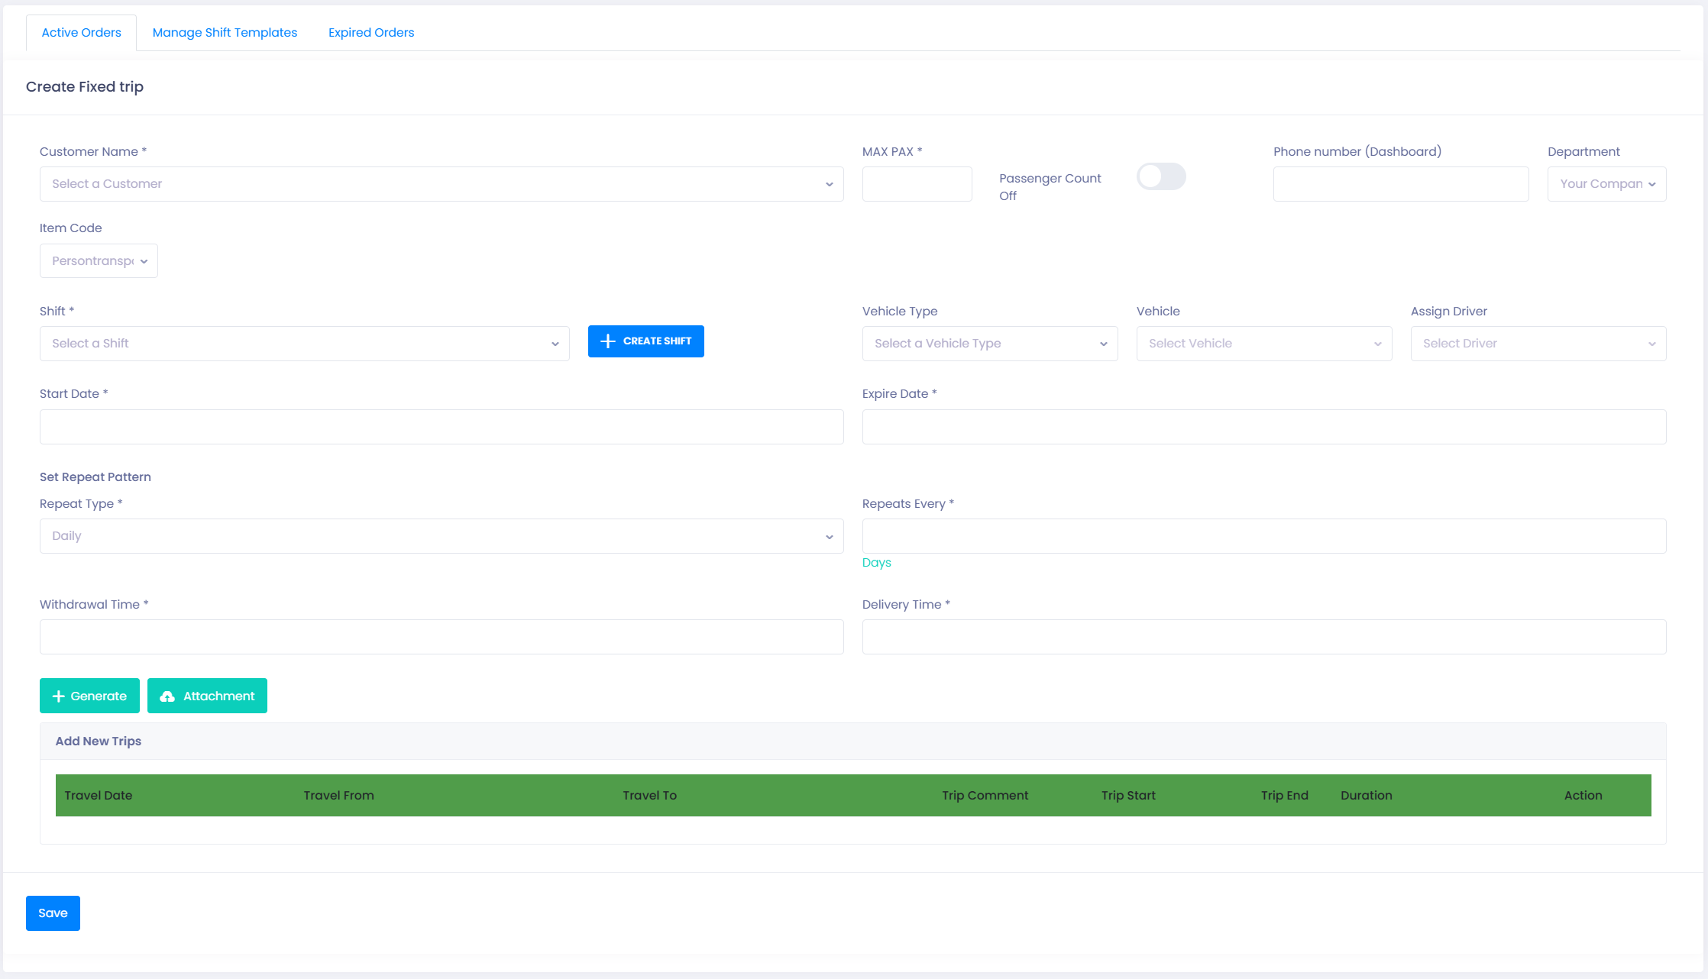The height and width of the screenshot is (979, 1708).
Task: Focus the Repeats Every input box
Action: coord(1263,536)
